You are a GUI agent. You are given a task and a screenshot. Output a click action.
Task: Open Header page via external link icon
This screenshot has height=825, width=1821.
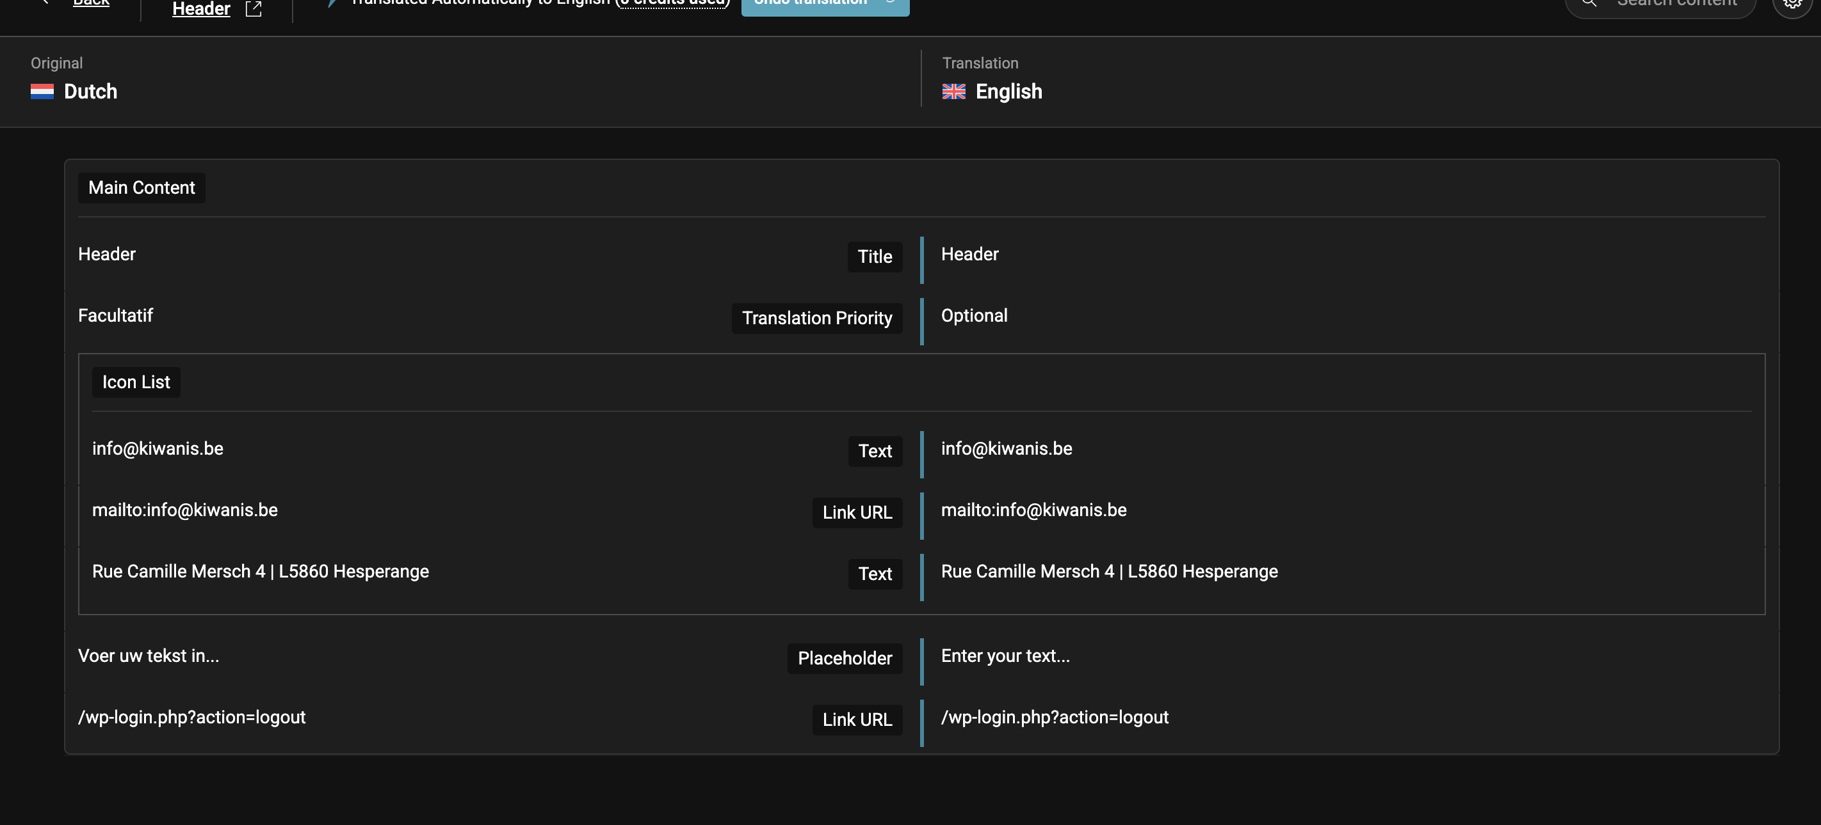coord(253,8)
